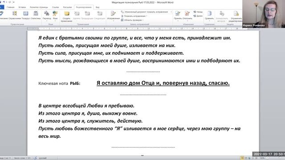Switch to the Вставка tab
285x160 pixels.
coord(22,7)
